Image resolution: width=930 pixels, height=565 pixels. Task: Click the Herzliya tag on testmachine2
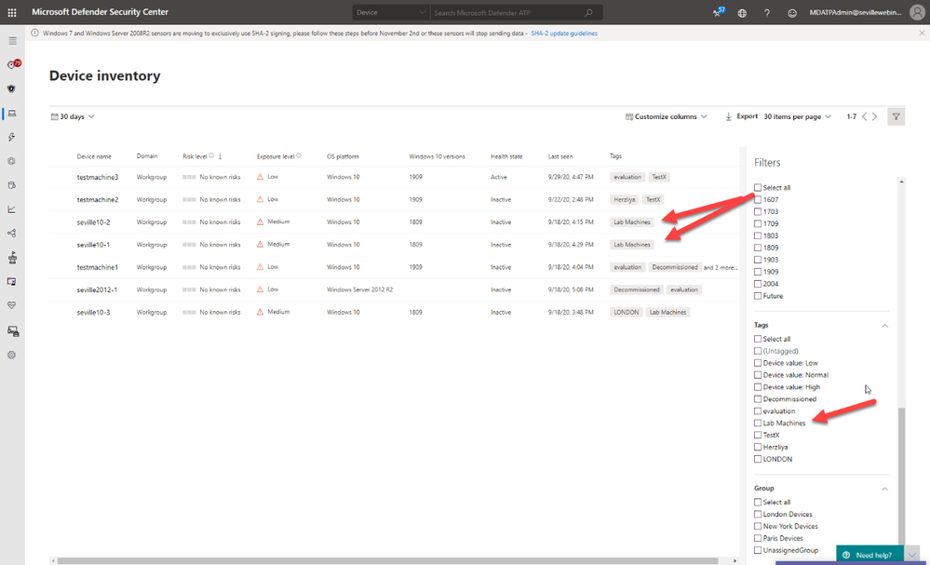pos(624,200)
